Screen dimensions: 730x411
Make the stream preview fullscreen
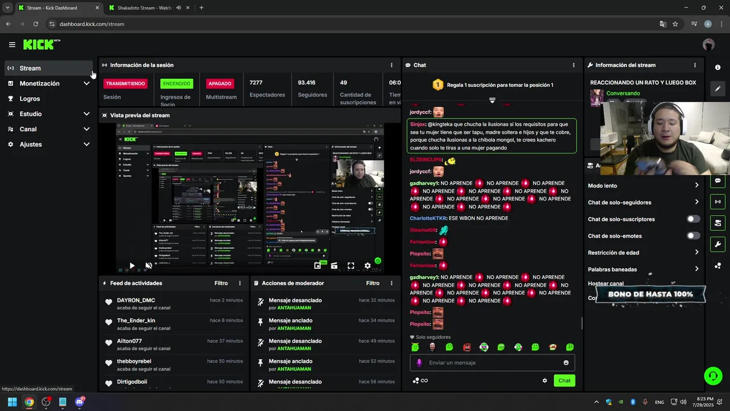coord(351,265)
